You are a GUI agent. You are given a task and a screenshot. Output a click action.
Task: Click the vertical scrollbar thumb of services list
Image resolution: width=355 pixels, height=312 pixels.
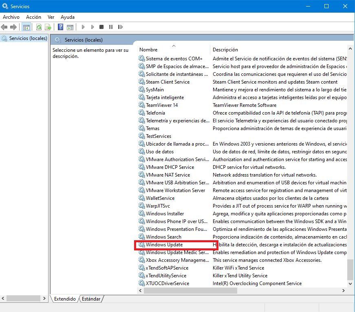click(x=350, y=270)
